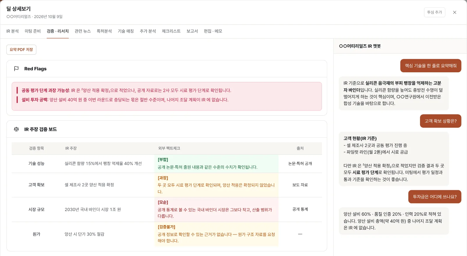Click the 외부 팩트체크 column header
Image resolution: width=467 pixels, height=256 pixels.
coord(169,148)
